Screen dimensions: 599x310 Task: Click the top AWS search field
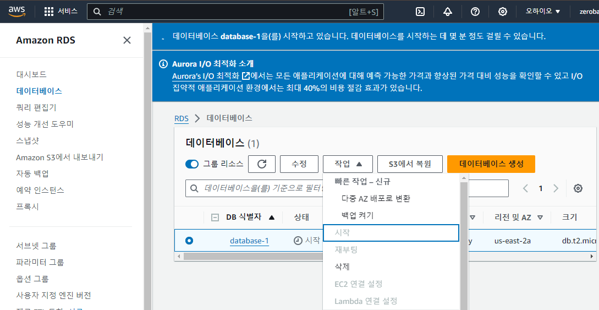(x=235, y=12)
